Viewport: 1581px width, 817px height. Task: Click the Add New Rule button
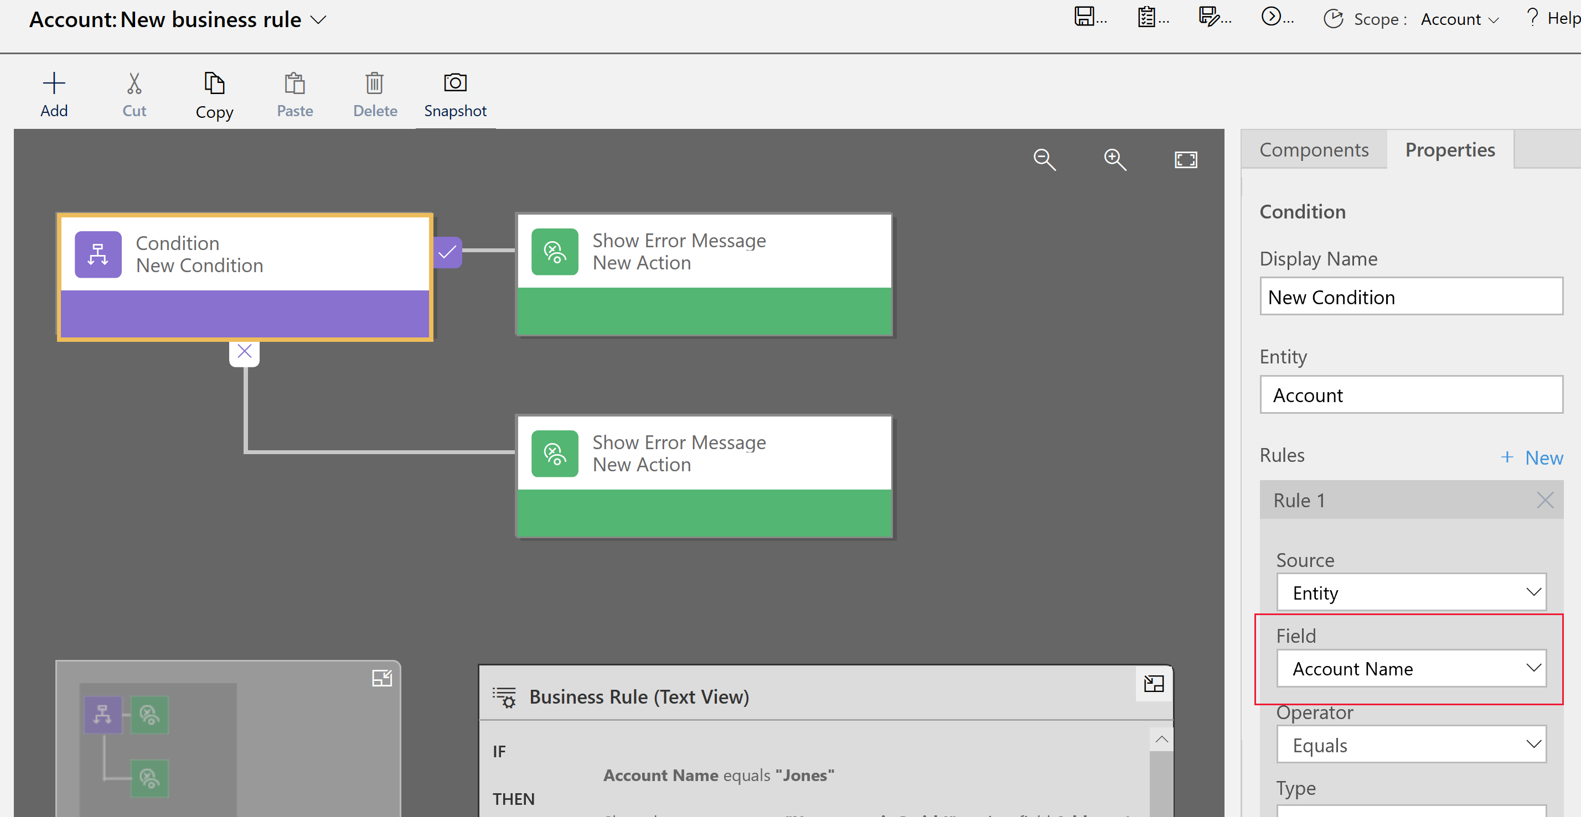click(1530, 456)
